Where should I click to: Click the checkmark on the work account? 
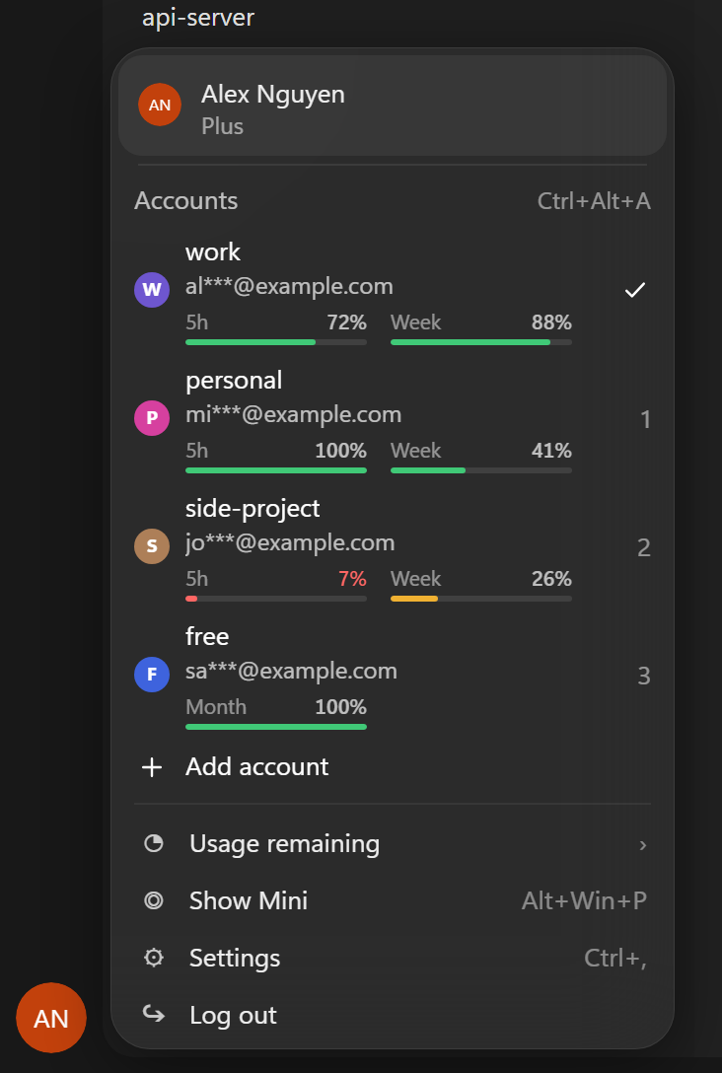coord(635,290)
